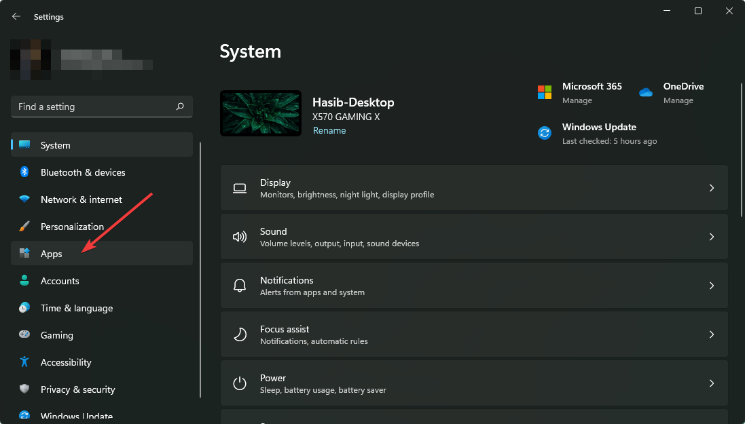Click Manage under Microsoft 365
This screenshot has height=424, width=745.
coord(577,100)
